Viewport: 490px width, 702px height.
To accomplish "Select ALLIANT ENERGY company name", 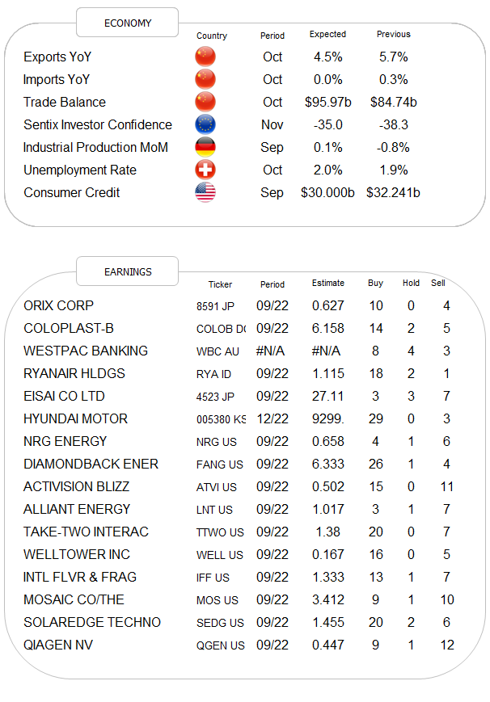I will tap(77, 509).
